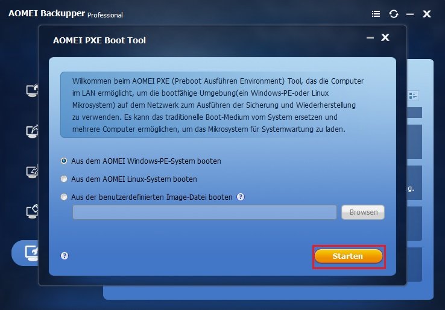Image resolution: width=445 pixels, height=310 pixels.
Task: Click the custom image file path field
Action: pos(204,212)
